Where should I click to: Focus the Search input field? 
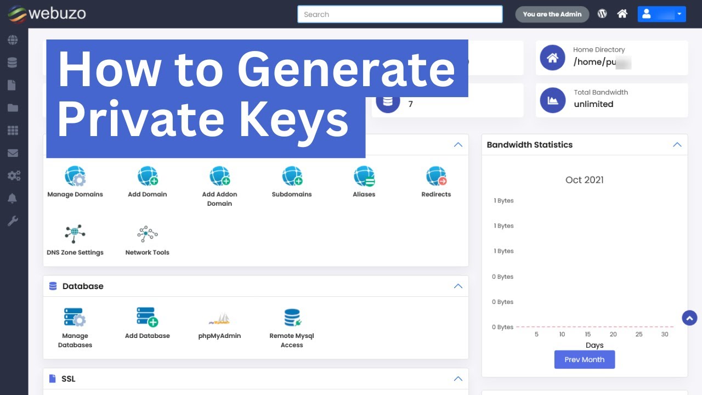click(x=400, y=14)
